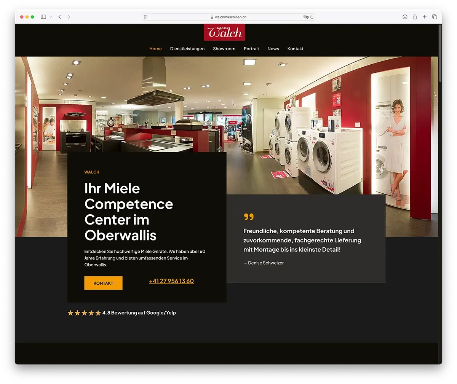The width and height of the screenshot is (457, 384).
Task: Open the Share menu
Action: pyautogui.click(x=415, y=17)
